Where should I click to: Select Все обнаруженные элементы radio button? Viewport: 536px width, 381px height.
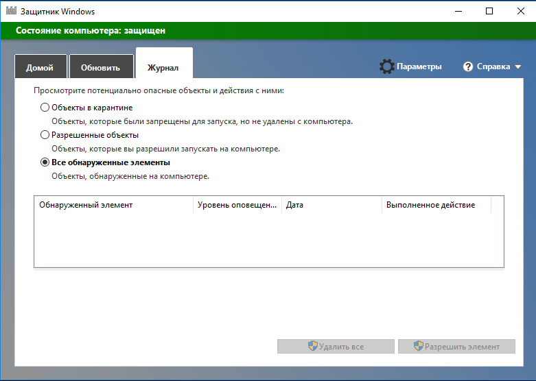[x=45, y=162]
